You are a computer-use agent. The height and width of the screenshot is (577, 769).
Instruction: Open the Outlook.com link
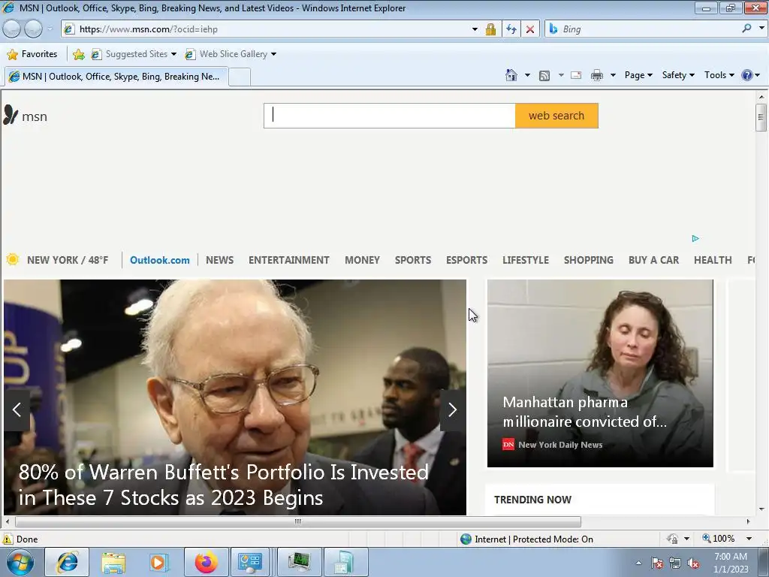[160, 260]
